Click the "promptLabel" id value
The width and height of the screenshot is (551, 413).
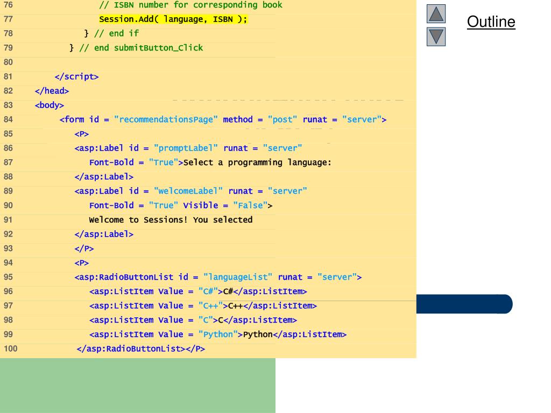(186, 148)
